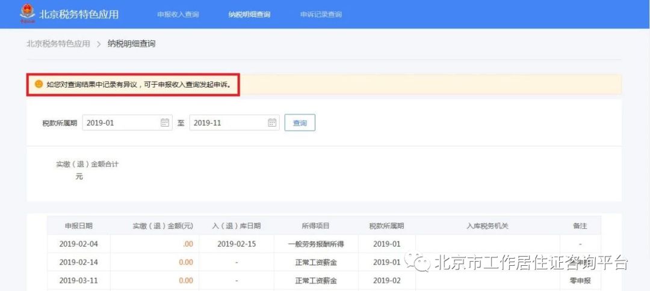Click the 北京税务特色应用 header title
Viewport: 650px width, 291px height.
[x=79, y=14]
